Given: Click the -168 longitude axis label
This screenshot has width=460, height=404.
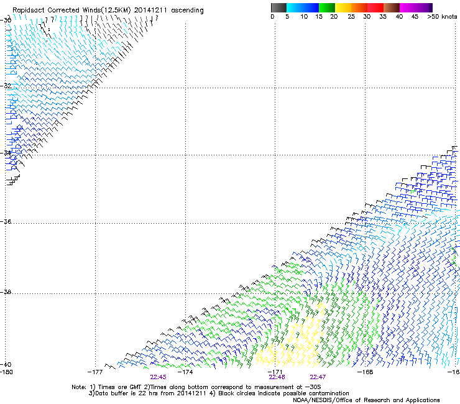Looking at the screenshot, I should (x=366, y=372).
